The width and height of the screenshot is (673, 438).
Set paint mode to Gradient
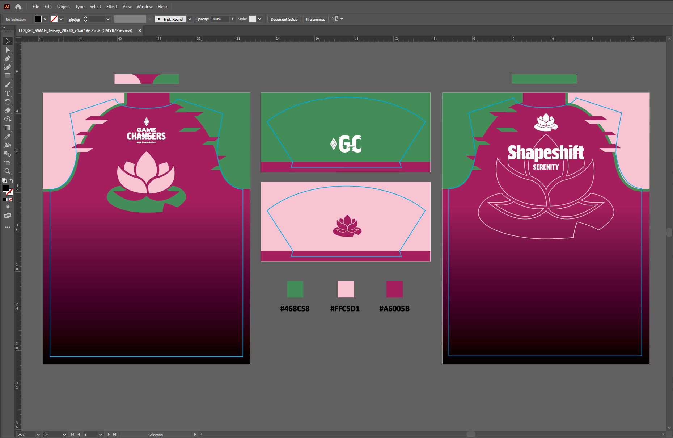7,200
